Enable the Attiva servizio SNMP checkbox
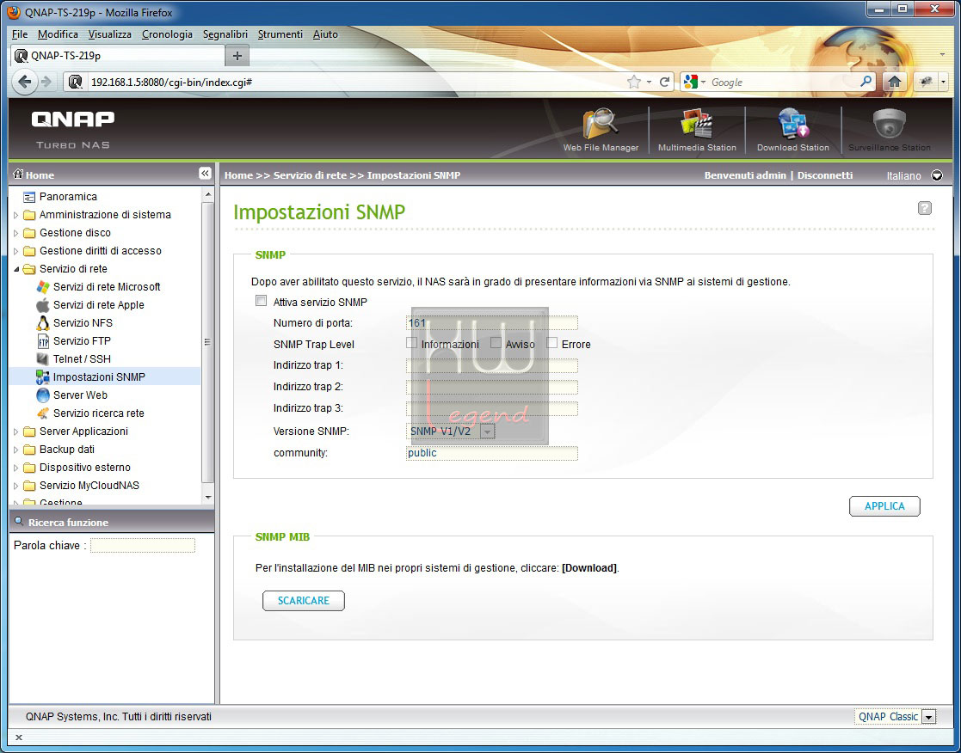The height and width of the screenshot is (753, 961). click(x=262, y=301)
